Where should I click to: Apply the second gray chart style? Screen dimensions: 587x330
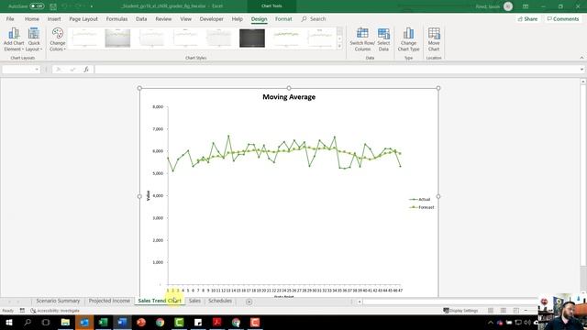coord(117,38)
